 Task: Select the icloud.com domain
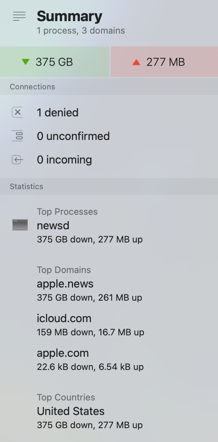(x=64, y=318)
